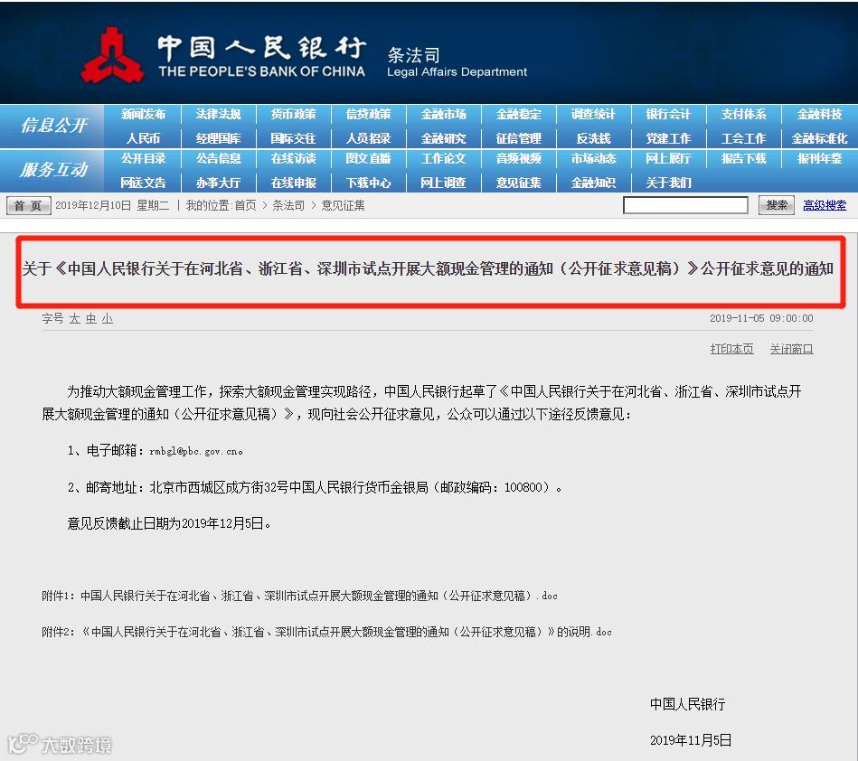Open 意见征集 in the blue navigation bar
Viewport: 858px width, 761px height.
[518, 183]
